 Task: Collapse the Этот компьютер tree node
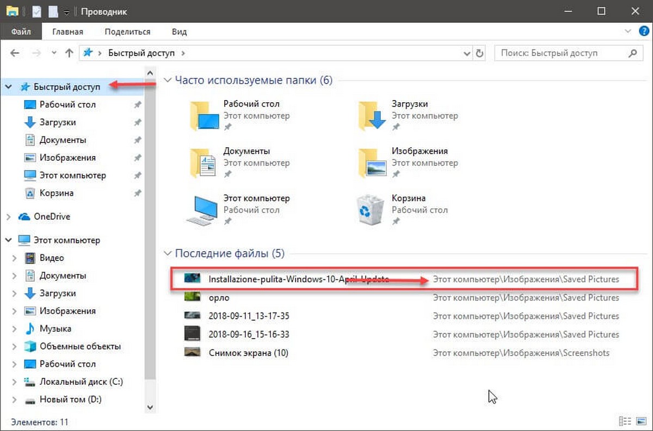pos(8,240)
